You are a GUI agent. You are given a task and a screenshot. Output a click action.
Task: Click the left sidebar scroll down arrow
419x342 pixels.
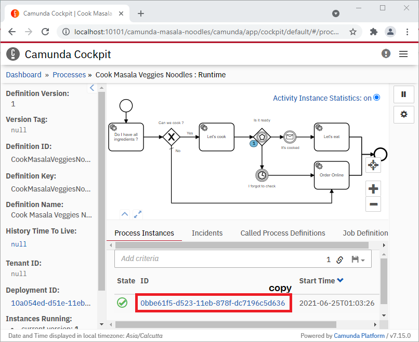pyautogui.click(x=101, y=324)
